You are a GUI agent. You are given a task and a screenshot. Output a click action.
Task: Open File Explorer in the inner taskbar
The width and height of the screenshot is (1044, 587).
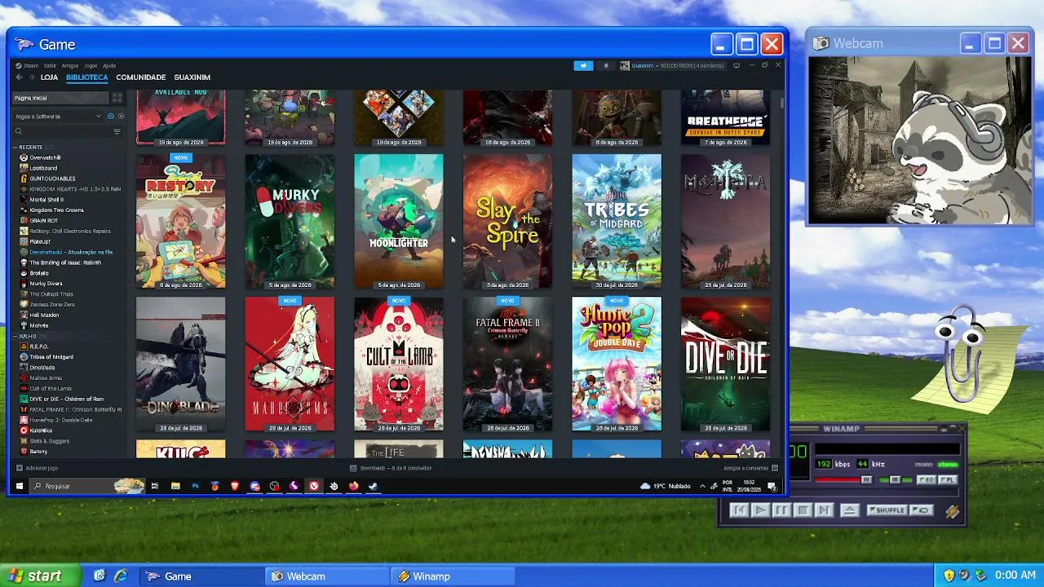point(175,486)
